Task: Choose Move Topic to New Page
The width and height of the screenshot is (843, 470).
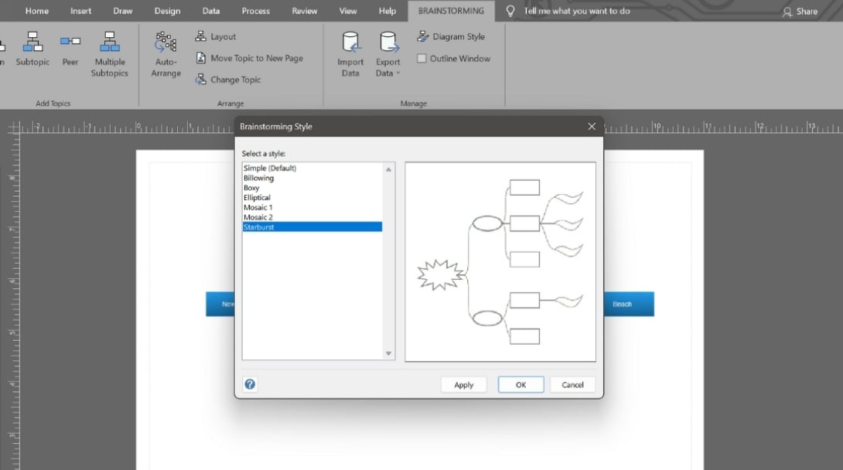Action: pos(250,58)
